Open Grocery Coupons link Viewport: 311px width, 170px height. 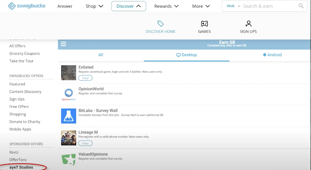pos(25,54)
